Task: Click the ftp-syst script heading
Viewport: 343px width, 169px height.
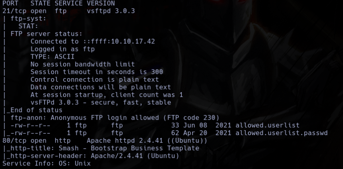Action: click(x=28, y=18)
